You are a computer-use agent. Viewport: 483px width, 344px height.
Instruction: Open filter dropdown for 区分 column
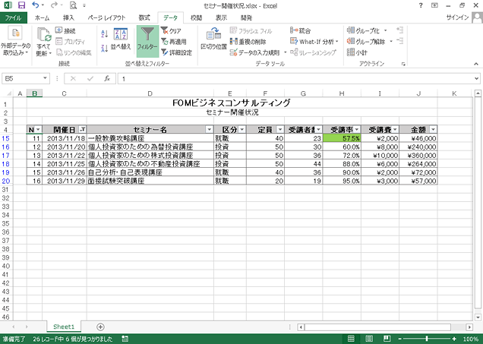242,129
